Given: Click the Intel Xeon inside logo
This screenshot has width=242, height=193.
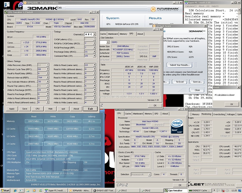Looking at the screenshot, I should 177,126.
